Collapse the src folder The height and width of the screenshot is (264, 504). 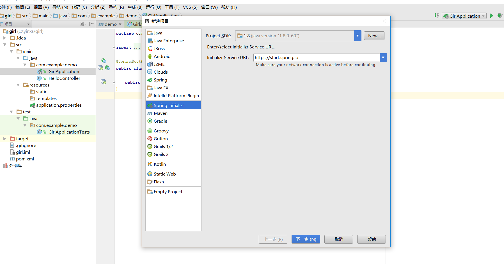tap(4, 45)
